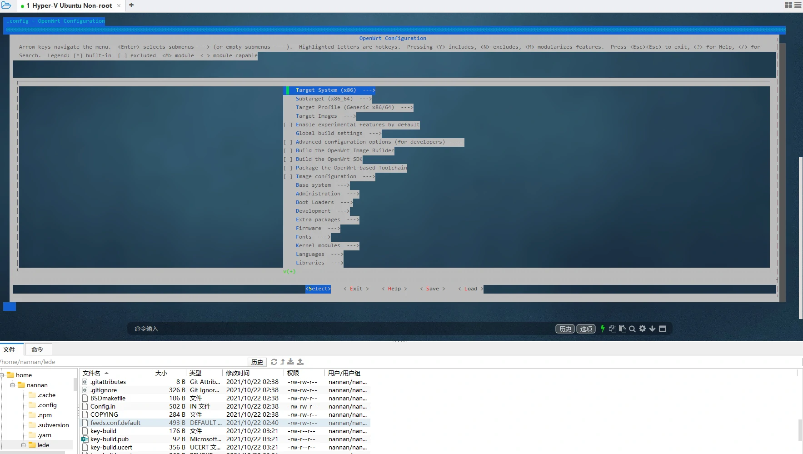Click the < Save > button
Screen dimensions: 803x454
[x=433, y=289]
